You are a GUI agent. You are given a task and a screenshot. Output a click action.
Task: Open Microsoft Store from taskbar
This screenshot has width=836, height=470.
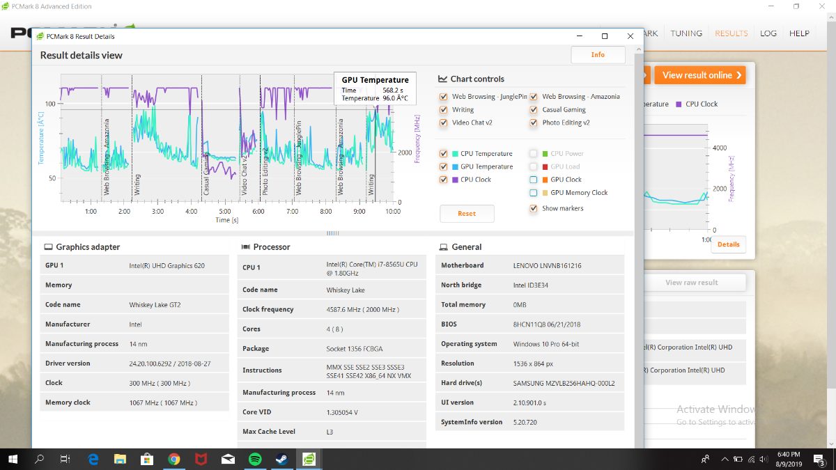tap(147, 459)
